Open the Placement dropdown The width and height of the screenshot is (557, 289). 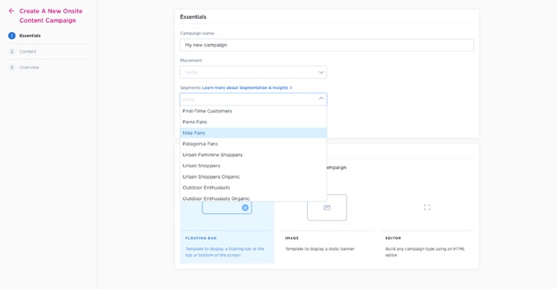coord(253,73)
